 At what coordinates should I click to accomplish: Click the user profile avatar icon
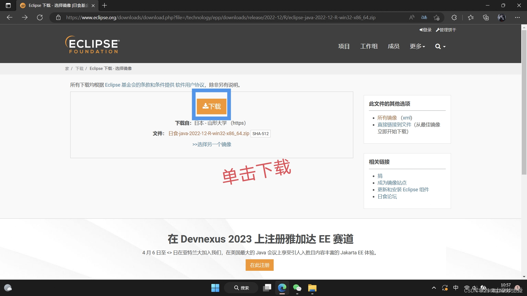pyautogui.click(x=501, y=18)
